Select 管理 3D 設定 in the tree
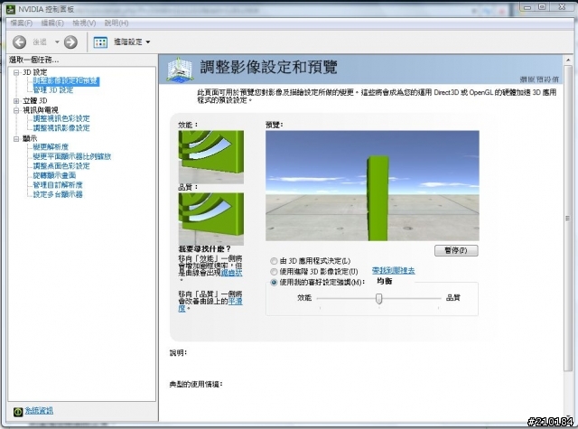The width and height of the screenshot is (578, 429). coord(53,90)
